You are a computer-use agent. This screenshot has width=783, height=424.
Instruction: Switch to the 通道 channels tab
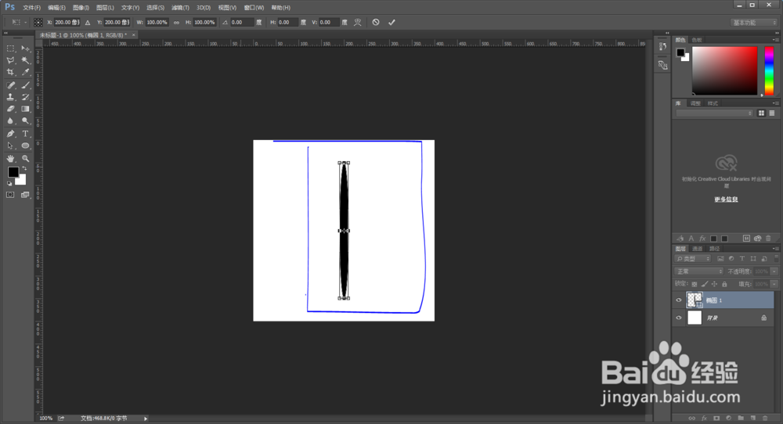tap(698, 249)
